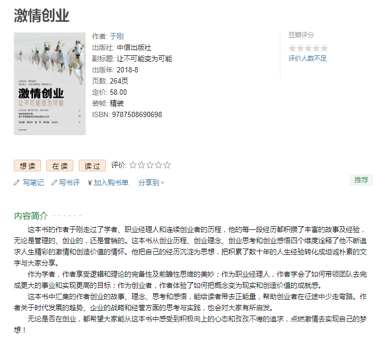Viewport: 381px width, 339px height.
Task: Rate the book one star
Action: [x=133, y=166]
